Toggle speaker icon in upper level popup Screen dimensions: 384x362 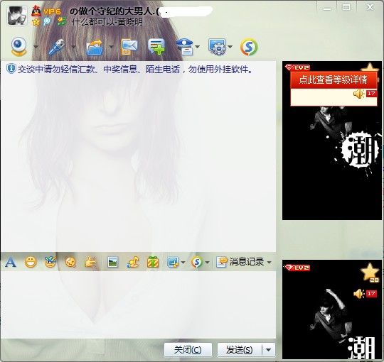[x=359, y=94]
